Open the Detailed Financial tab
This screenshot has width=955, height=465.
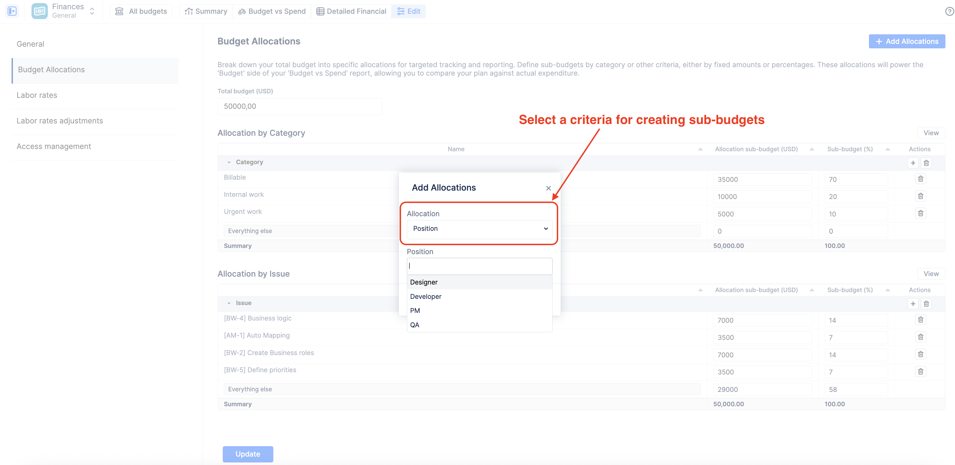click(x=351, y=11)
